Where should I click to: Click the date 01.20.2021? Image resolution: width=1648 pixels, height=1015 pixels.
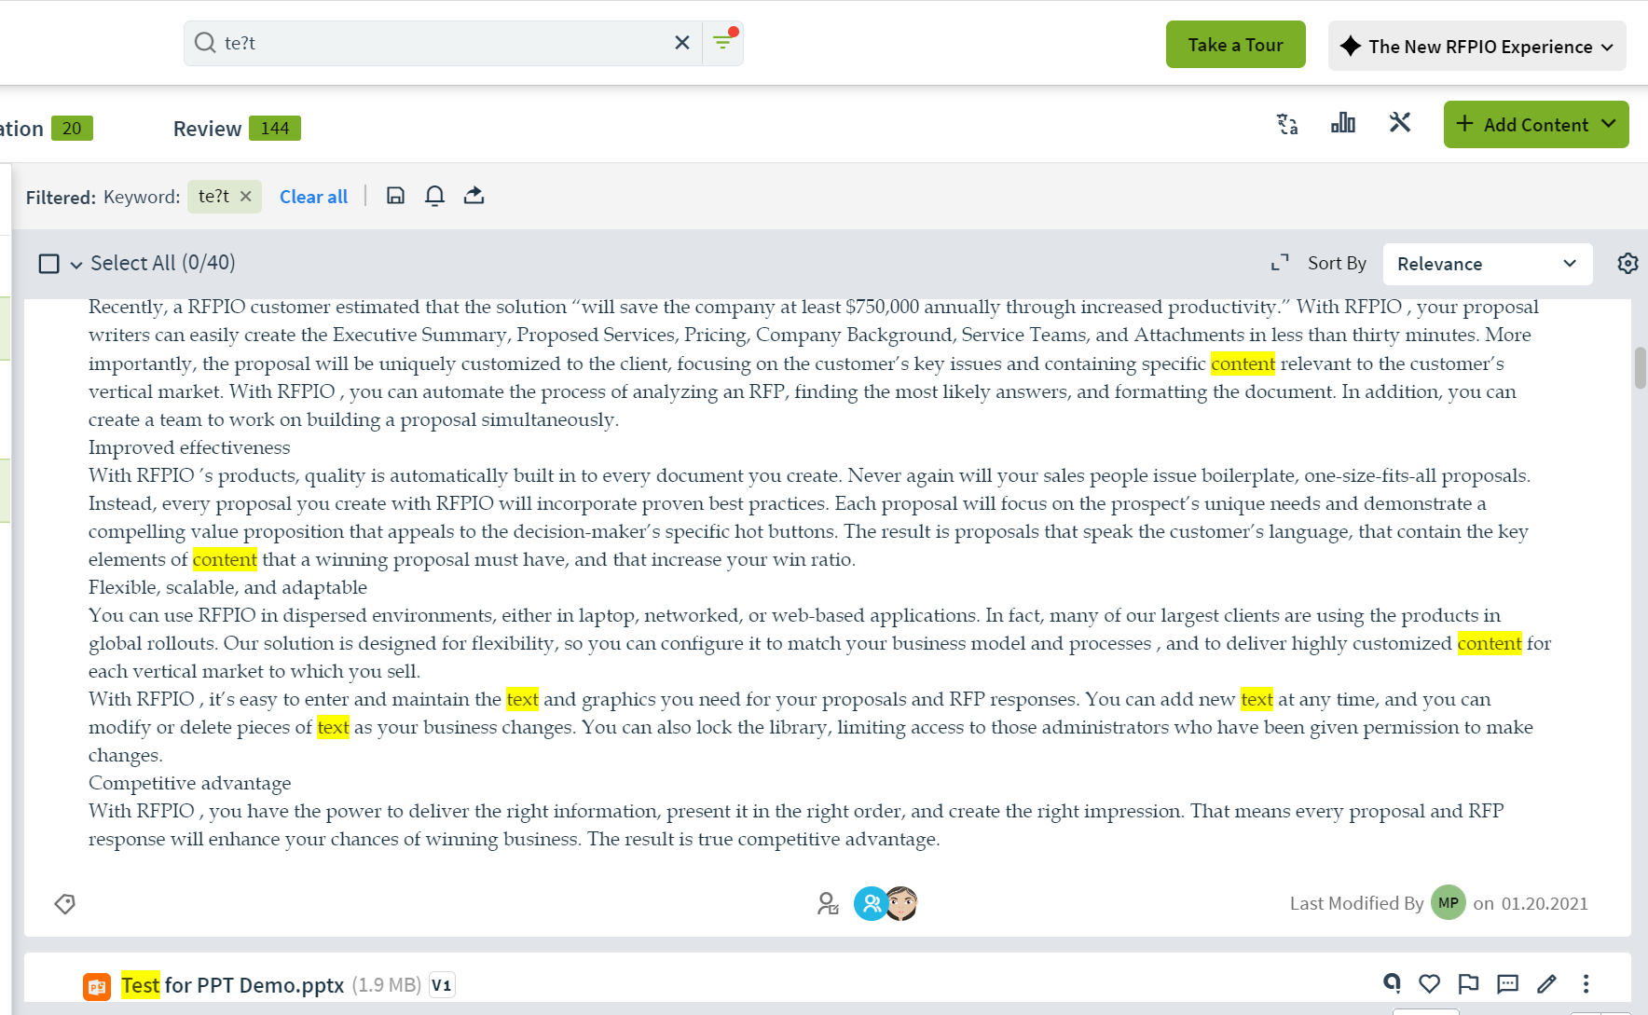tap(1545, 903)
